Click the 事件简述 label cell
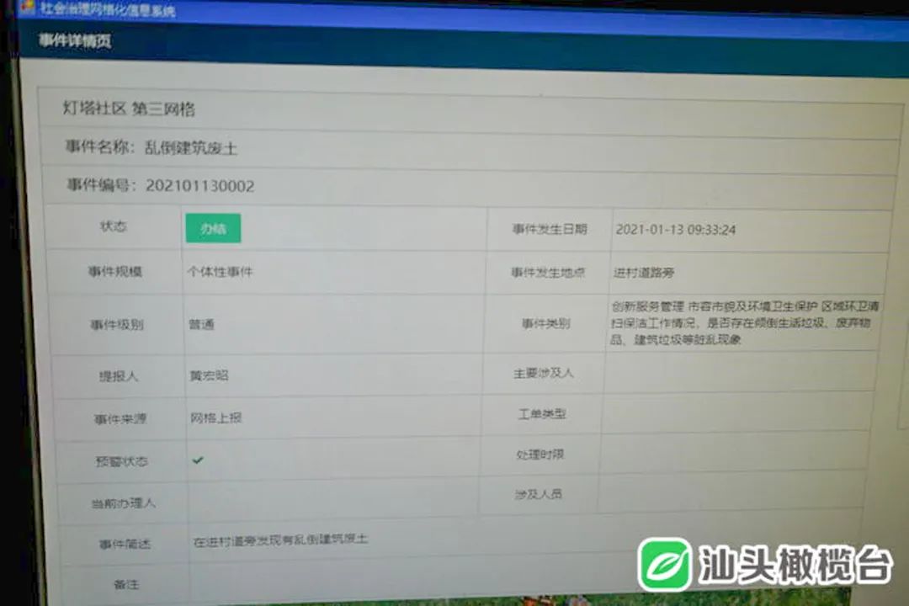 [x=125, y=544]
